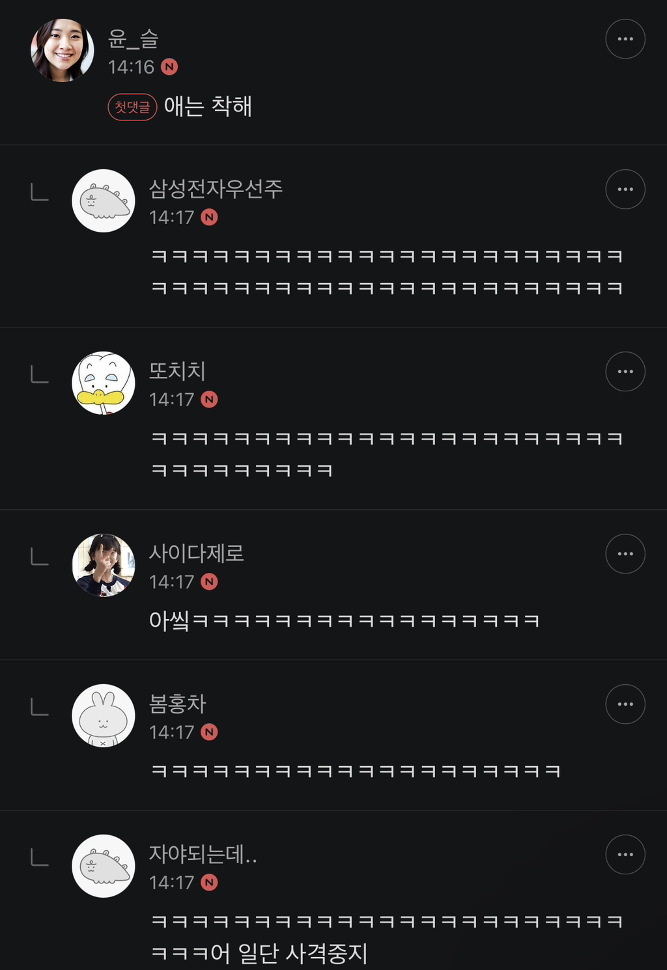This screenshot has width=667, height=970.
Task: Click the 첫댓글 badge on first comment
Action: coord(132,107)
